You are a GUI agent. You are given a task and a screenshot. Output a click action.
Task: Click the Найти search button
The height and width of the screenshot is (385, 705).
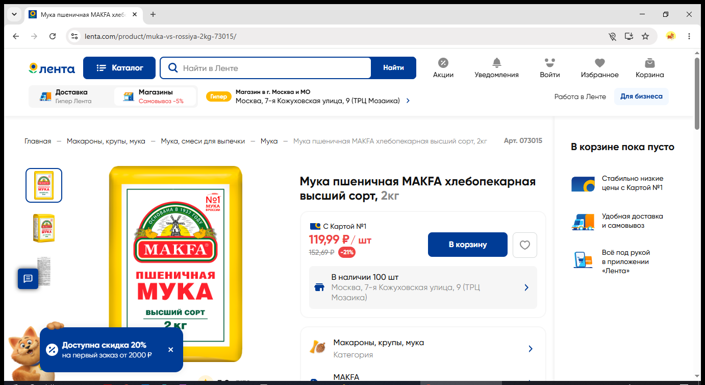coord(393,68)
